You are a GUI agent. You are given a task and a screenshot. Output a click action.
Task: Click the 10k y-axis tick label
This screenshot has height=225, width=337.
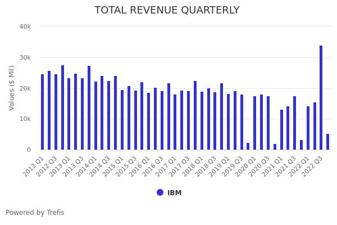[25, 119]
